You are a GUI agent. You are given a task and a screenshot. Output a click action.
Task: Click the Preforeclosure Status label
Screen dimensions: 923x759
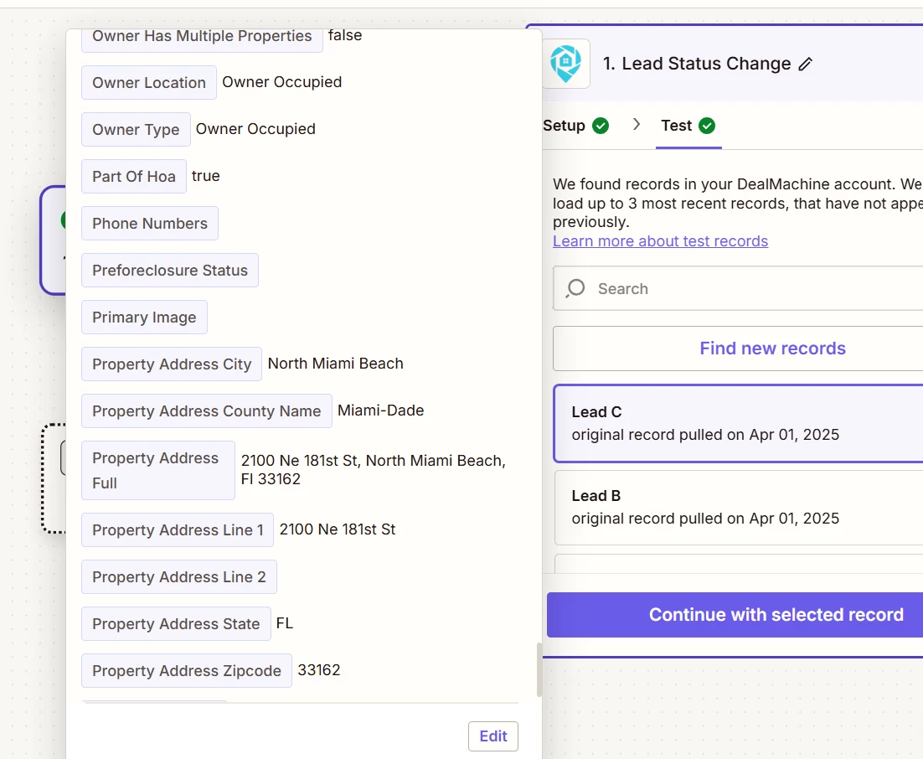coord(169,271)
